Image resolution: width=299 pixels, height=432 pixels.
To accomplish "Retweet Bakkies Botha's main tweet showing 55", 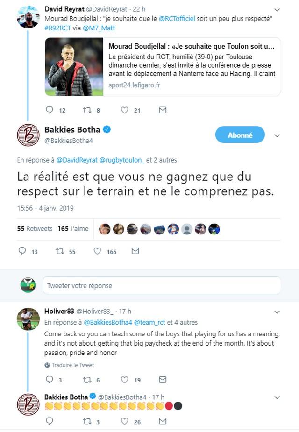I will click(x=60, y=251).
